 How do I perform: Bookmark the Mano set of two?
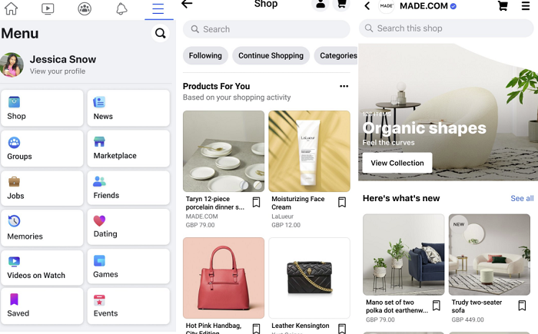coord(436,306)
